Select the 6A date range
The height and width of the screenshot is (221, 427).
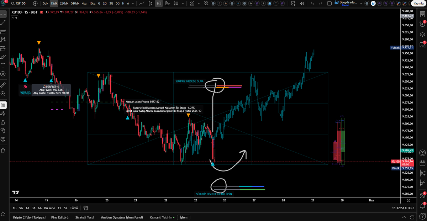coord(39,208)
